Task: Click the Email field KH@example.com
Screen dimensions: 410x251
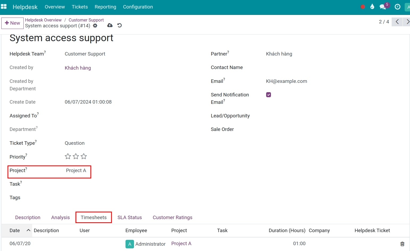Action: click(287, 81)
